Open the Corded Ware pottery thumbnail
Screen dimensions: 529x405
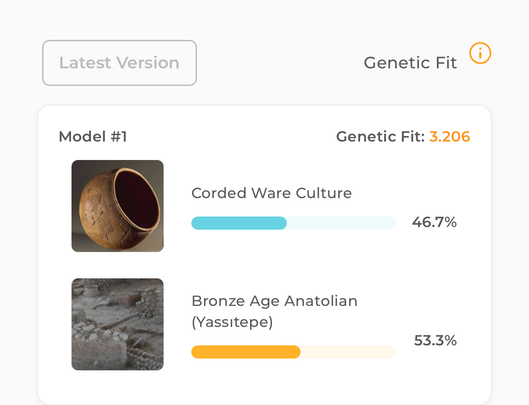click(x=118, y=206)
